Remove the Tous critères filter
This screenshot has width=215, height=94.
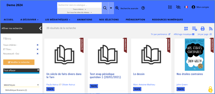click(38, 45)
